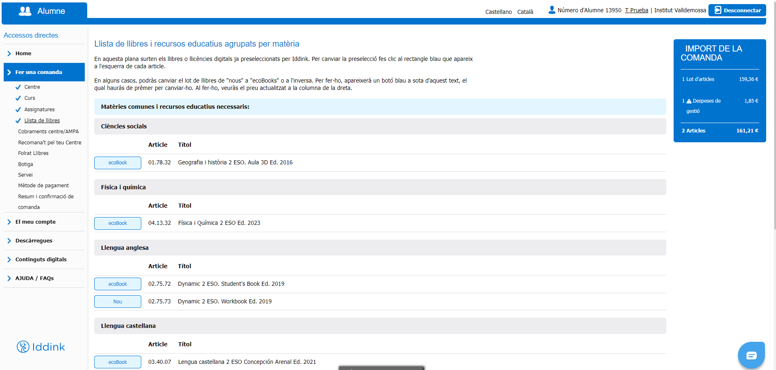This screenshot has height=370, width=776.
Task: Toggle ecoBook for Dynamic Student's Book
Action: pos(118,284)
